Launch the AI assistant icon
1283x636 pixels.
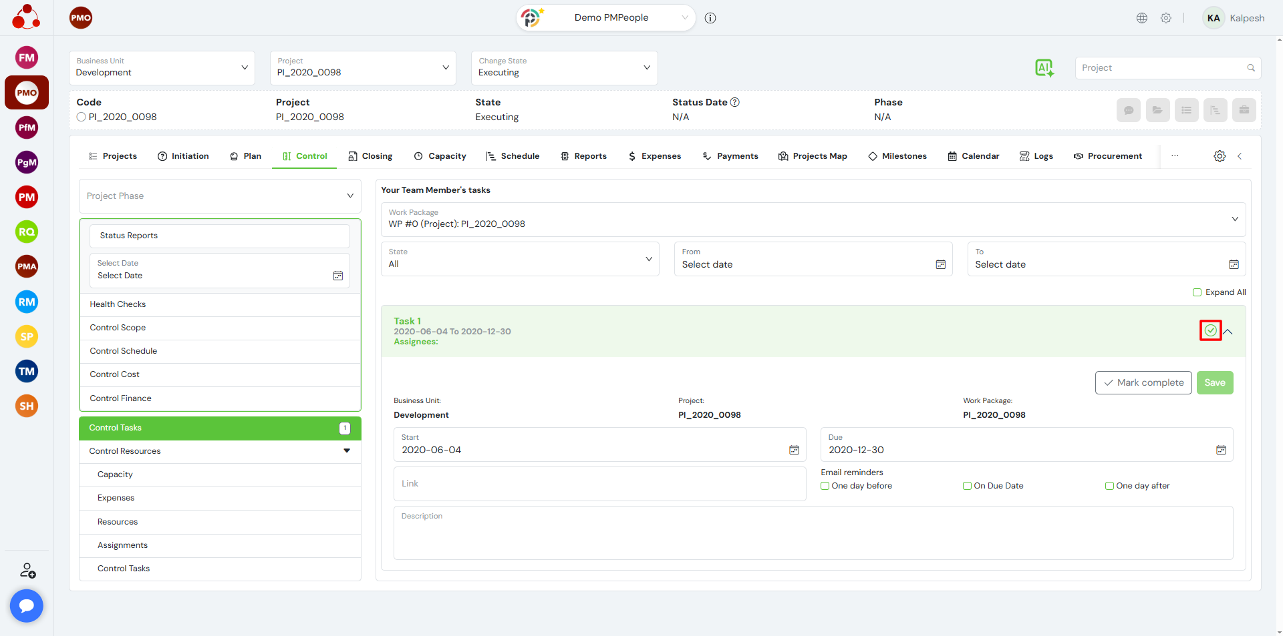(1044, 67)
